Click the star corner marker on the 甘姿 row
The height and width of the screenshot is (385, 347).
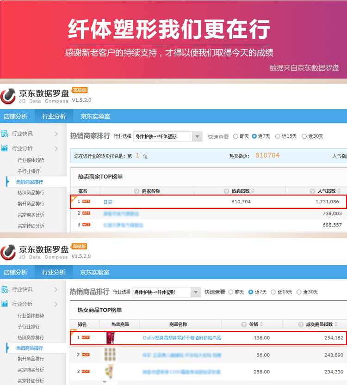(x=73, y=198)
